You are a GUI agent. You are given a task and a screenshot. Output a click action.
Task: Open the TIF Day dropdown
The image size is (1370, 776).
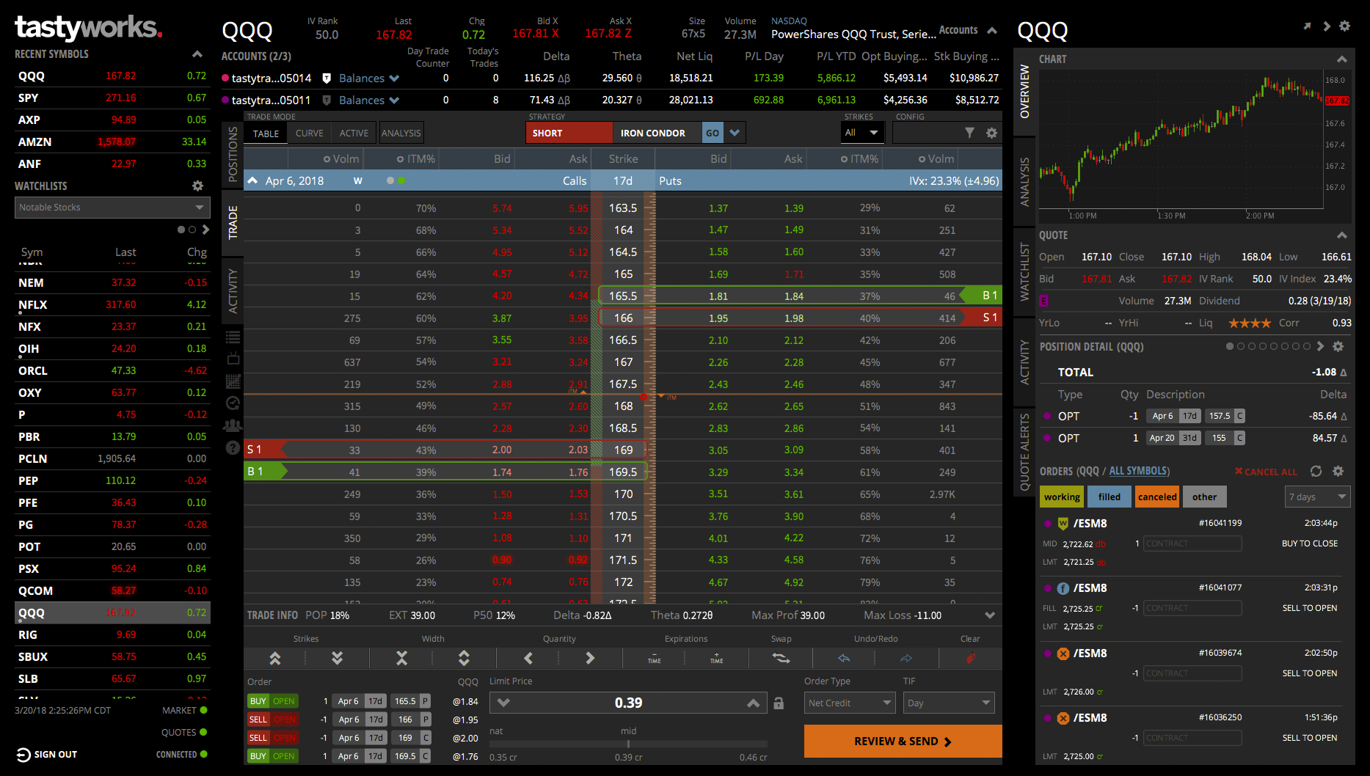click(x=949, y=703)
